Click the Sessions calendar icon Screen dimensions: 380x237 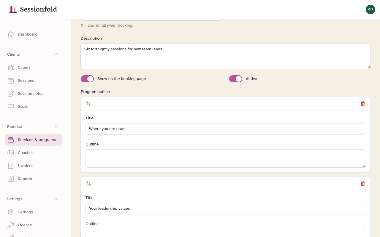click(x=11, y=81)
